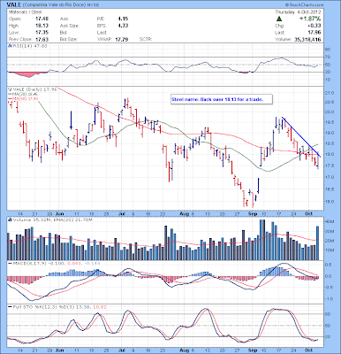The image size is (341, 354).
Task: Click the date Thursday 4-Oct-2012
Action: point(298,12)
